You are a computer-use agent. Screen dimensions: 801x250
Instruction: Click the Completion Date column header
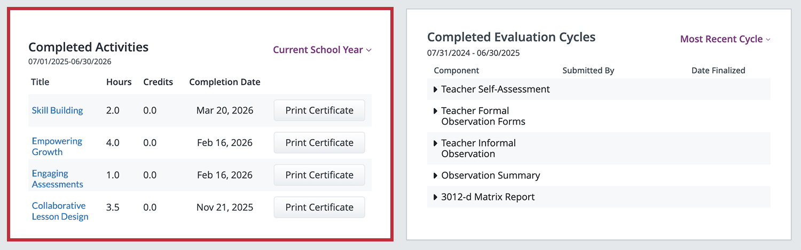(x=225, y=82)
